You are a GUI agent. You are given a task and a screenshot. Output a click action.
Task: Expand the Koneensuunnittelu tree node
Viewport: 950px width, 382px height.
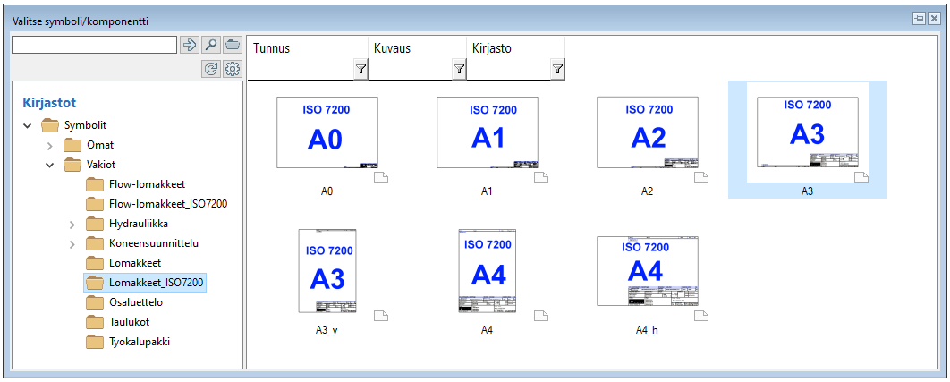(72, 244)
